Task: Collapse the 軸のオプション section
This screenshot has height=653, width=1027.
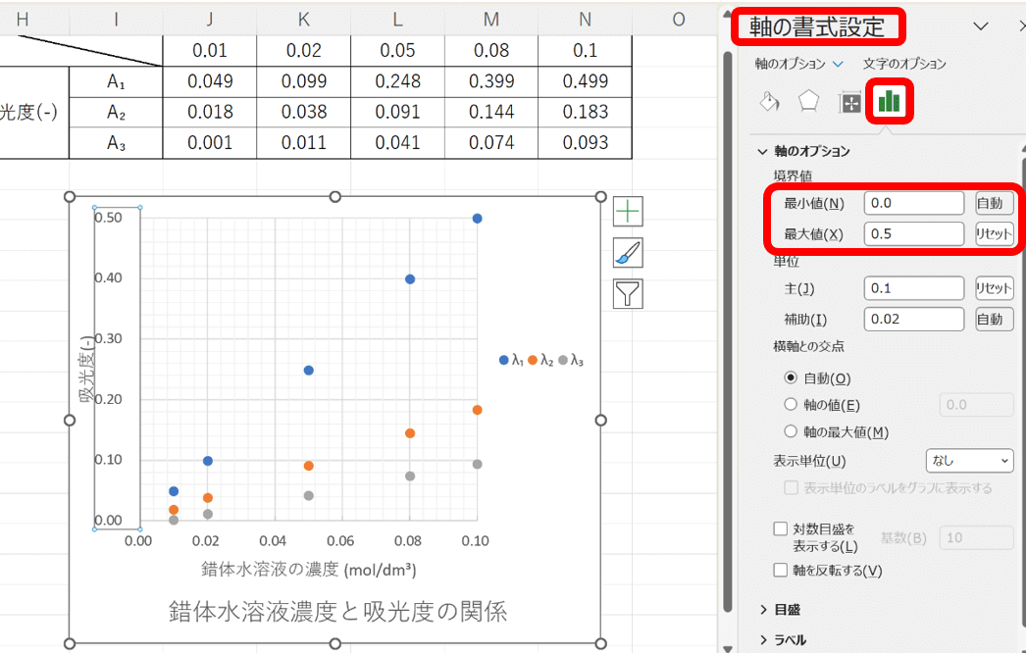Action: [762, 151]
